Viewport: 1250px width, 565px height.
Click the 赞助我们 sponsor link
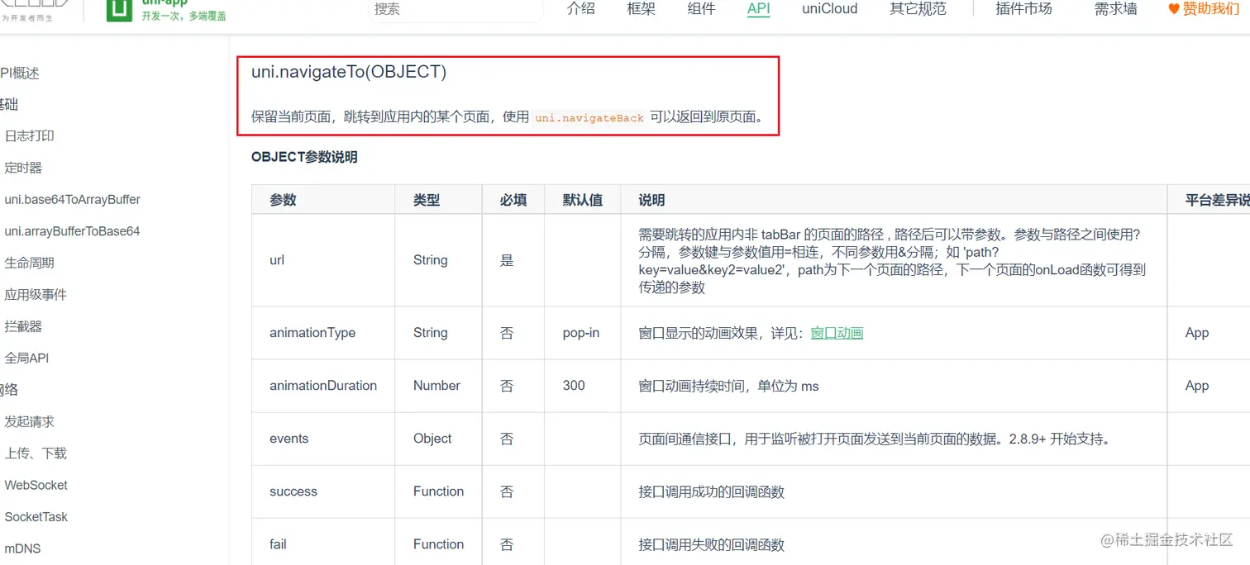point(1211,9)
